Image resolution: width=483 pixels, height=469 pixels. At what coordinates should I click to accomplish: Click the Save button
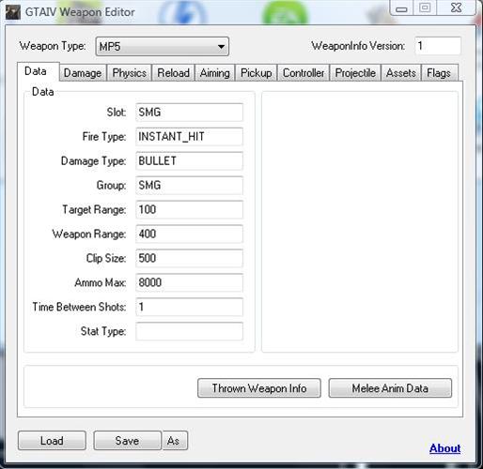128,440
